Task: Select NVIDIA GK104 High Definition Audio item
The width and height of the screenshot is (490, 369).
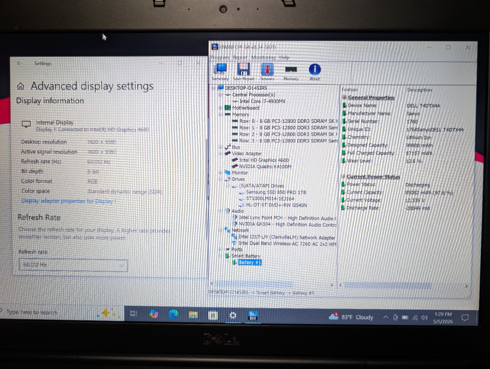Action: 288,224
